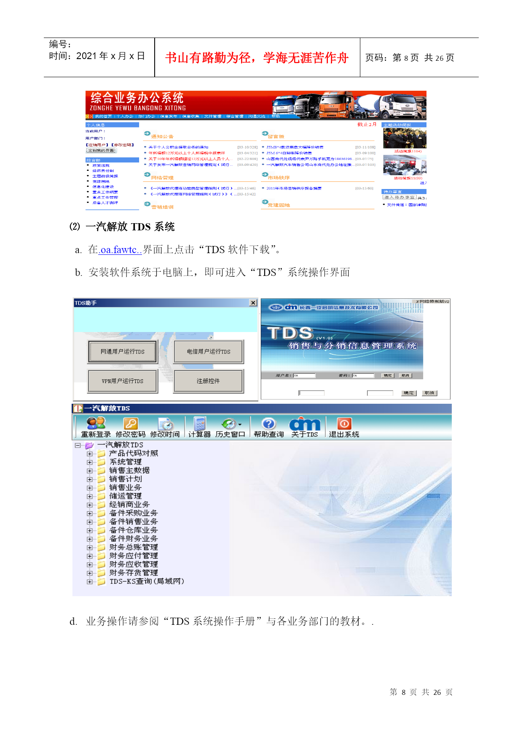The image size is (523, 740).
Task: Click the oa.fawtc.. hyperlink
Action: tap(120, 250)
